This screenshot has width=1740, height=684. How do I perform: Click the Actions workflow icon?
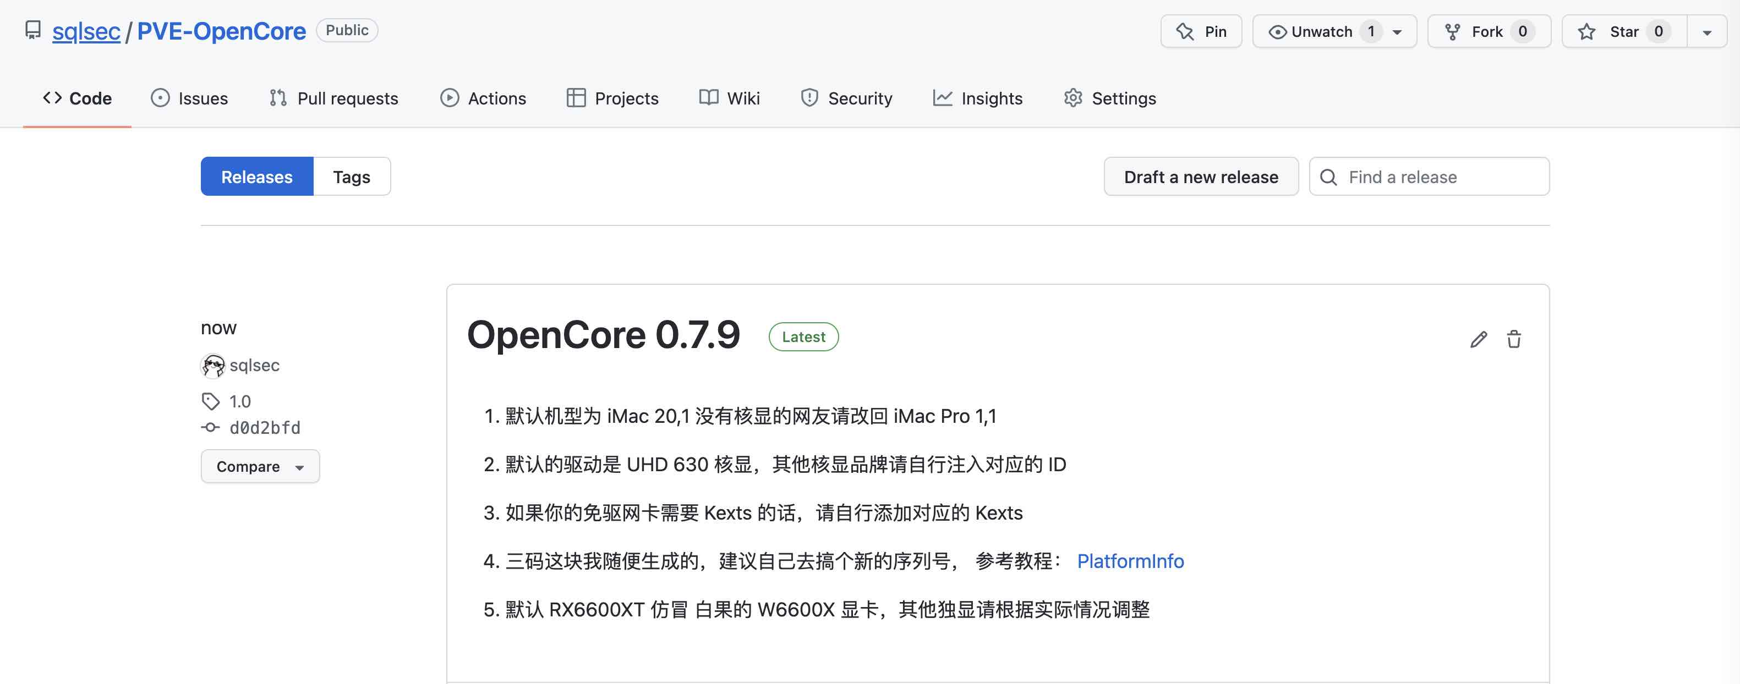coord(448,97)
